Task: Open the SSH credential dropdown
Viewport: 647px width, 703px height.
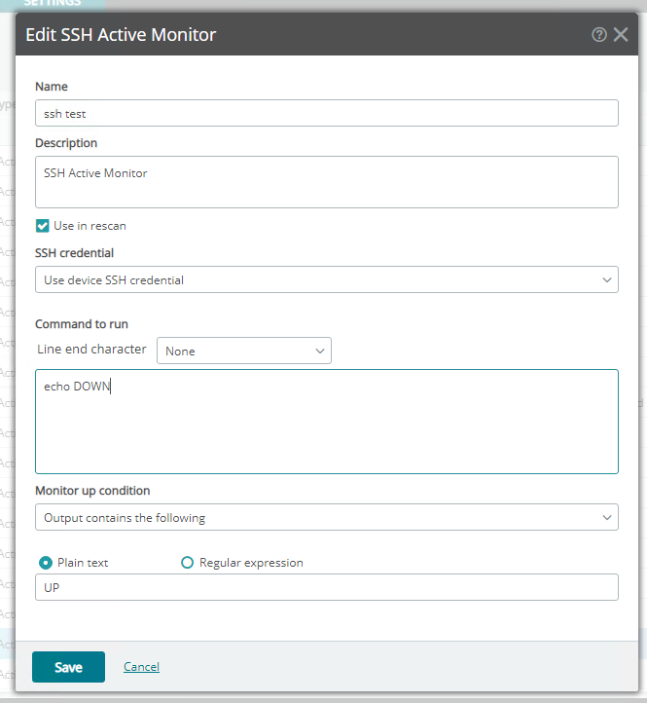Action: (x=327, y=279)
